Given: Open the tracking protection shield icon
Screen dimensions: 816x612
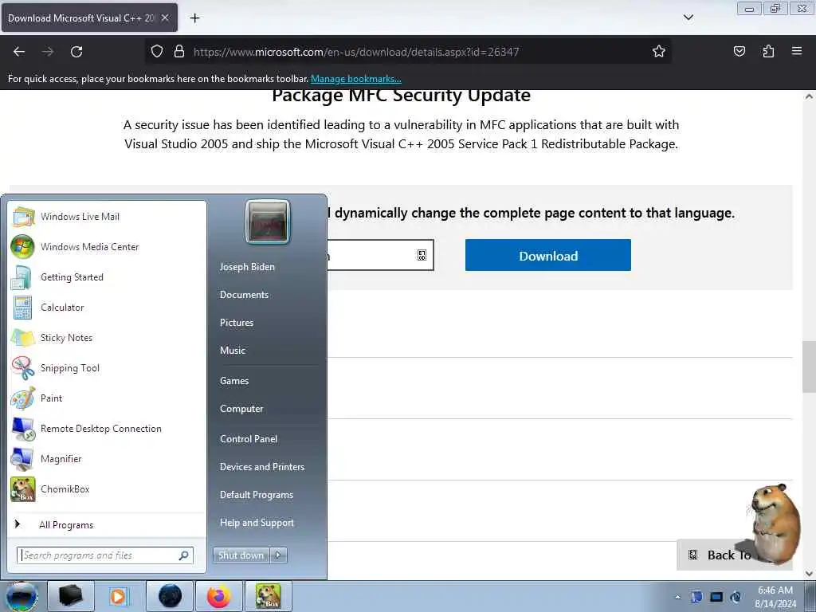Looking at the screenshot, I should pyautogui.click(x=157, y=52).
